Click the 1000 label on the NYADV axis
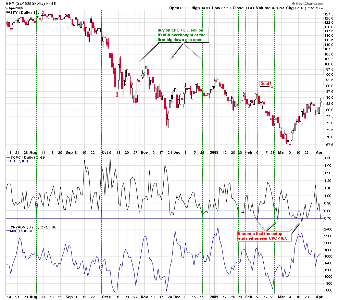 click(328, 277)
